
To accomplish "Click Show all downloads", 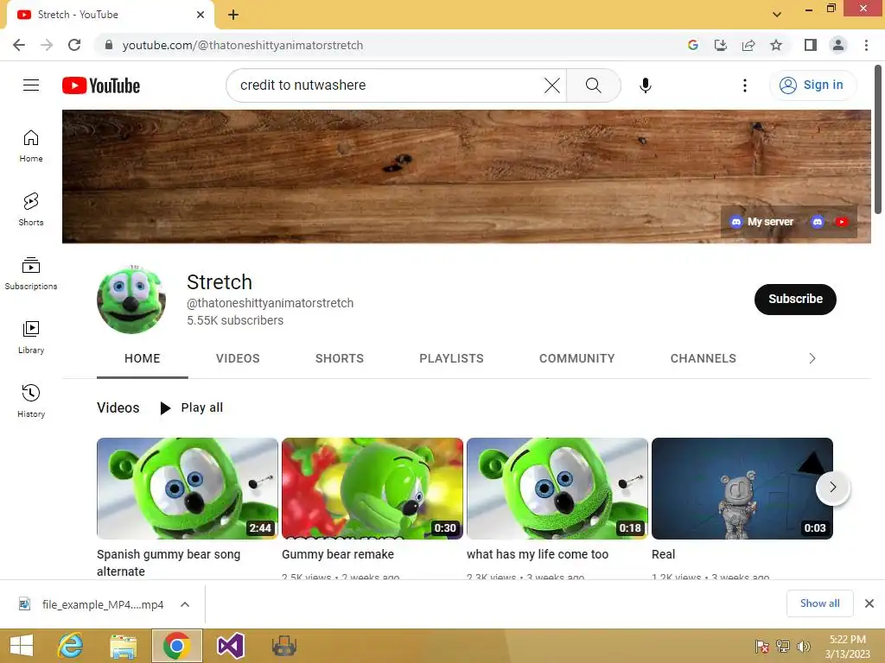I will (819, 603).
